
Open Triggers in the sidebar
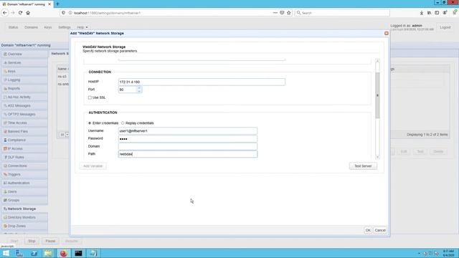click(24, 174)
